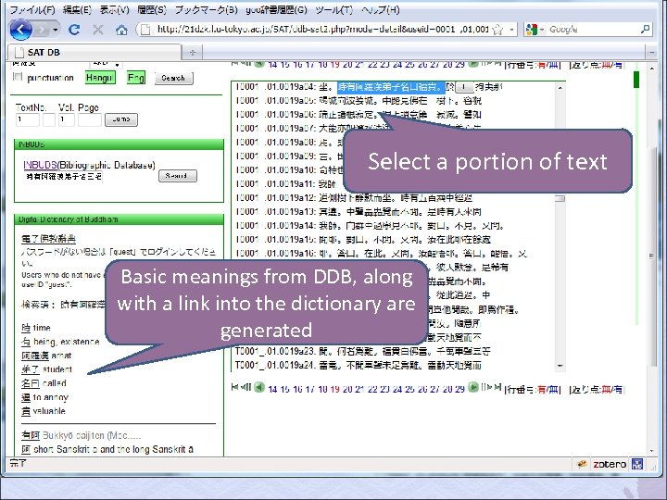Screen dimensions: 667x500
Task: Go to page 29 in bottom pagination
Action: 459,389
